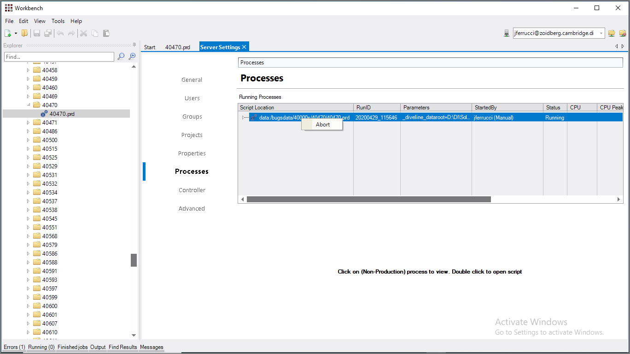Click the Cut scissors icon
The image size is (630, 354).
83,33
